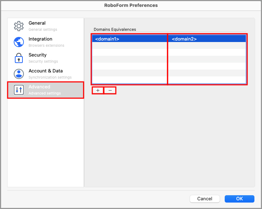
Task: Switch to the Integration tab label
Action: [41, 39]
